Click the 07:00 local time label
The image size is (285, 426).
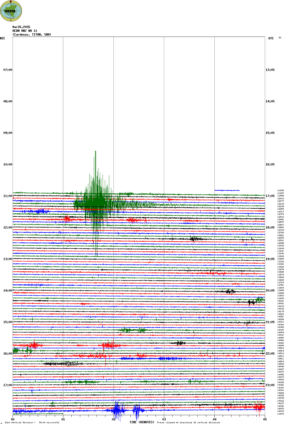[8, 70]
